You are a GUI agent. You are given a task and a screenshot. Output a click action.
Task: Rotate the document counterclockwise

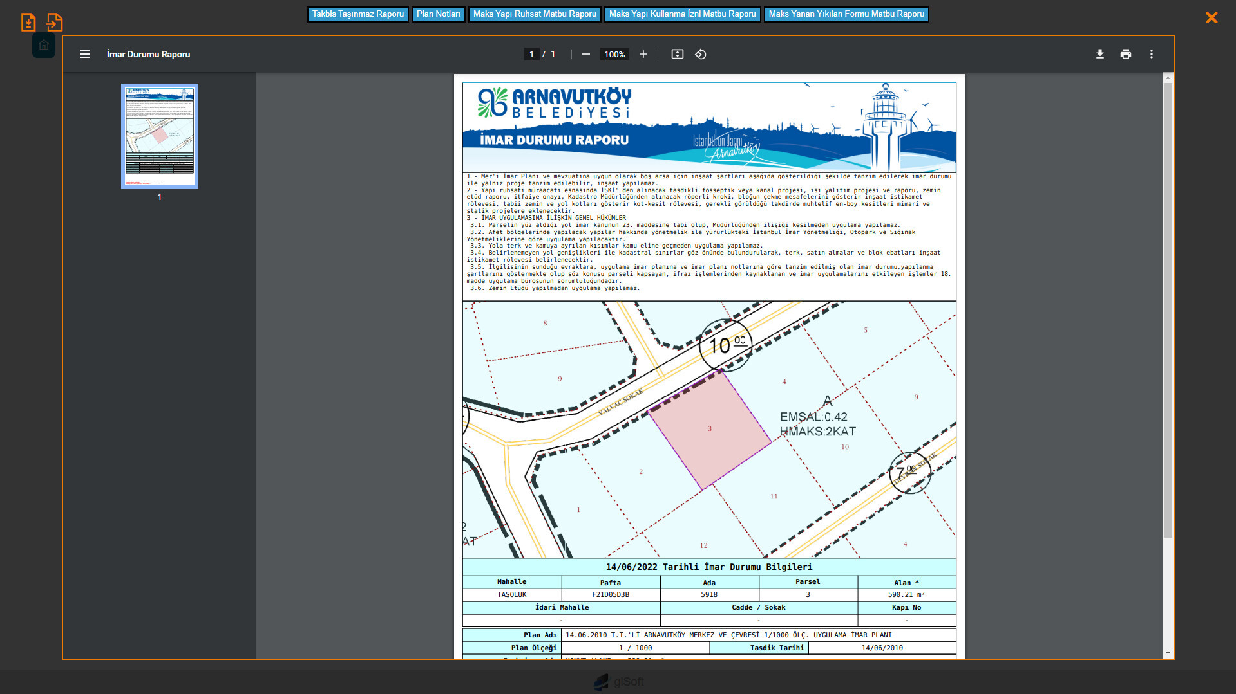point(701,55)
